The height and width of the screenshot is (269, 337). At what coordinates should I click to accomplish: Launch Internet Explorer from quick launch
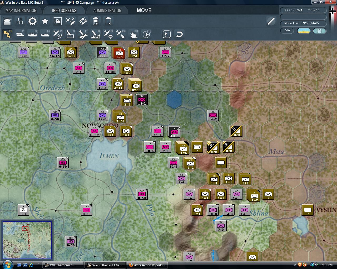coord(32,265)
